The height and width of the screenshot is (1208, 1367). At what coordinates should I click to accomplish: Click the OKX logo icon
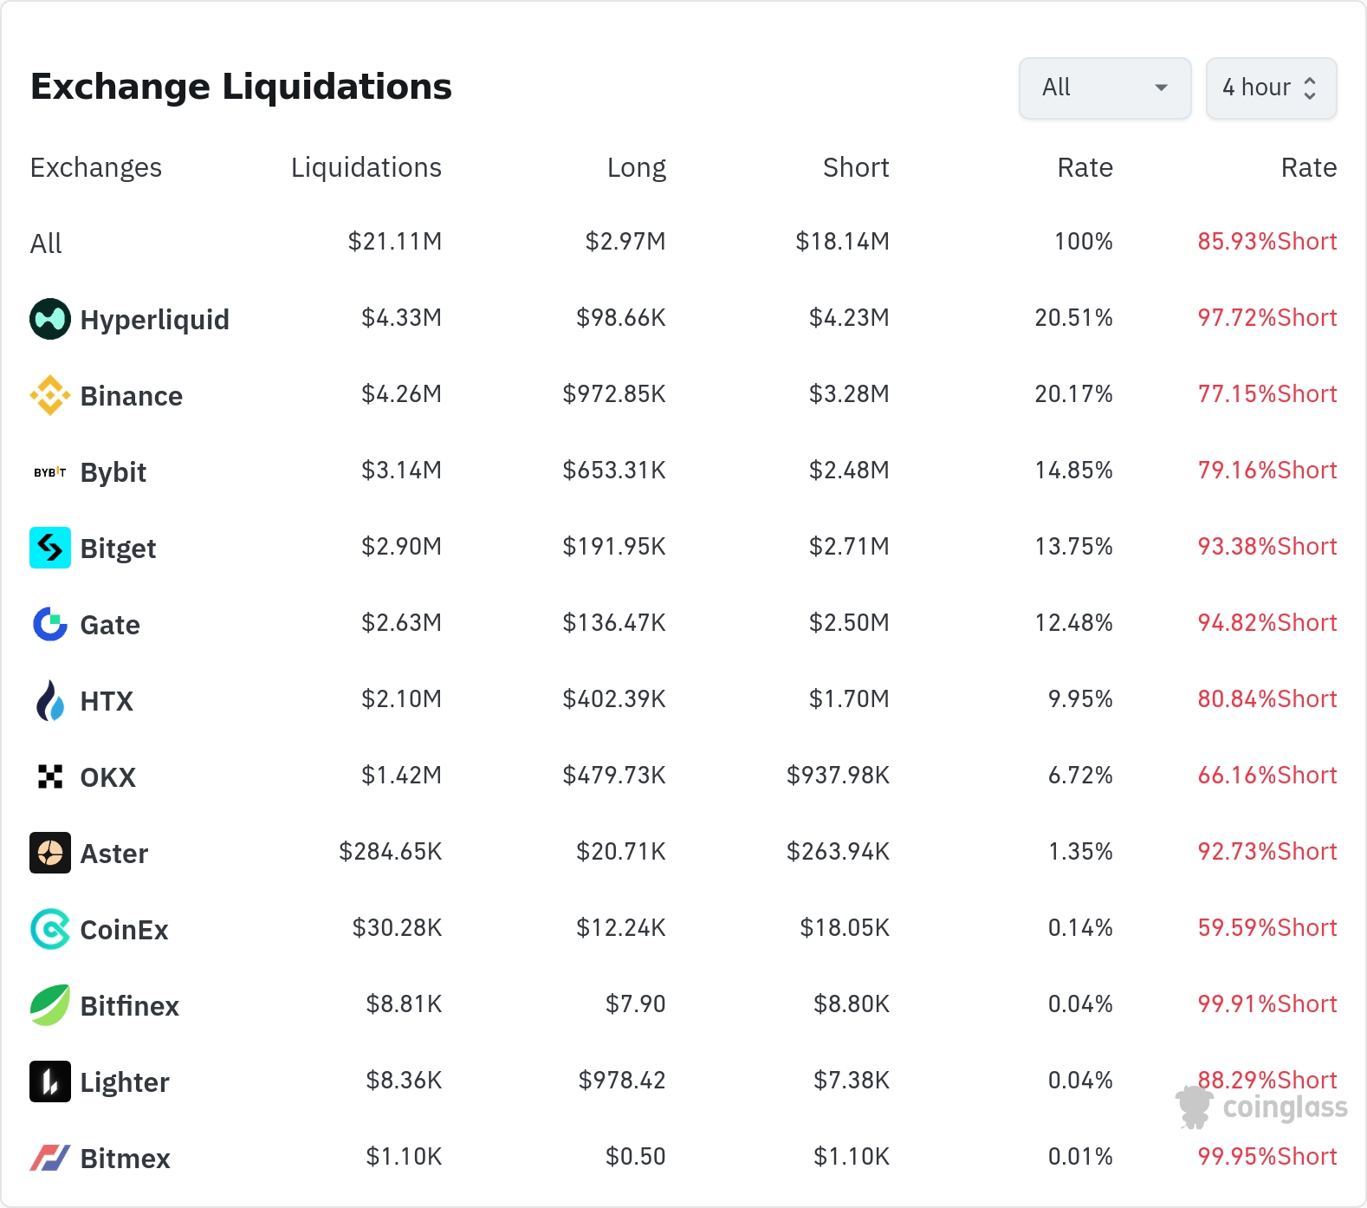click(50, 776)
